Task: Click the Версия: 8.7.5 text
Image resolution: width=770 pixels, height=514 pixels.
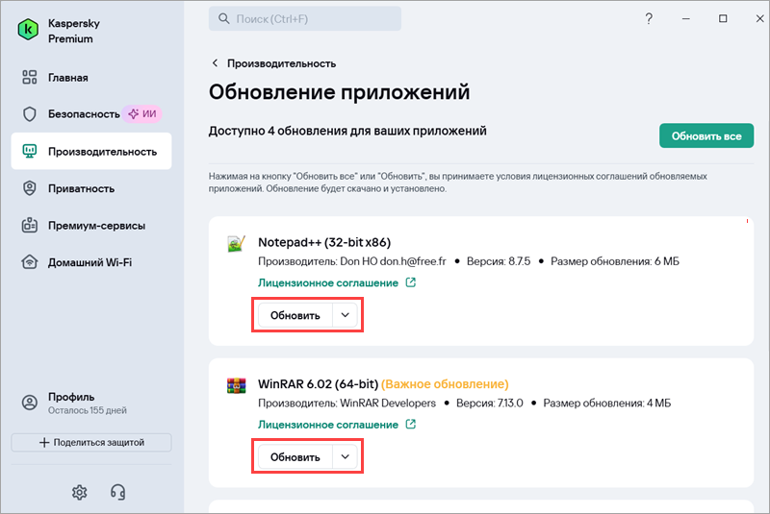Action: (499, 261)
